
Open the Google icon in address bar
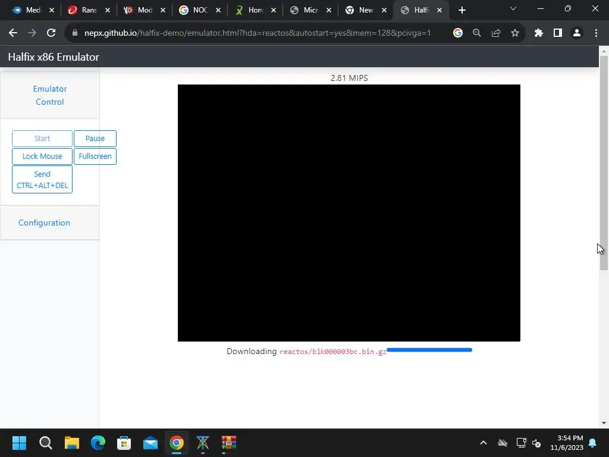click(458, 33)
